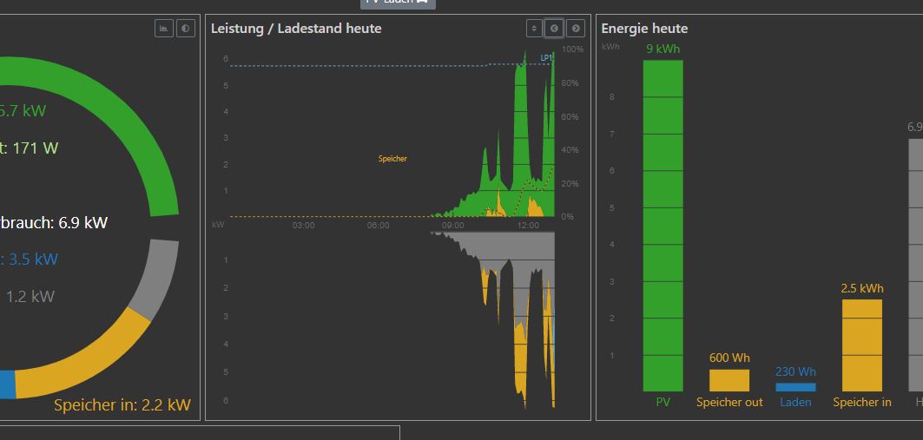Click the '600 Wh' value label
923x440 pixels.
coord(729,358)
